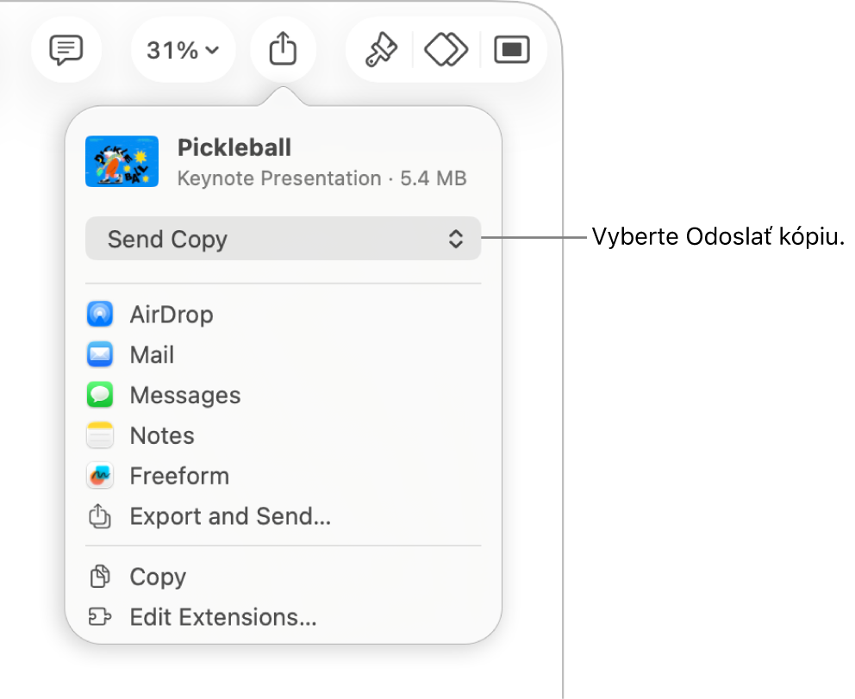Viewport: 855px width, 699px height.
Task: Click the Mail envelope icon
Action: coord(100,354)
